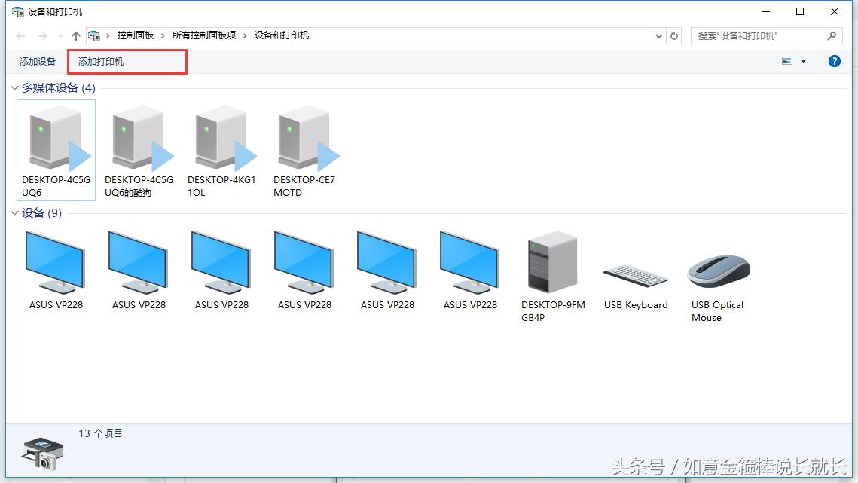
Task: Click the 添加设备 toolbar button
Action: pos(38,61)
